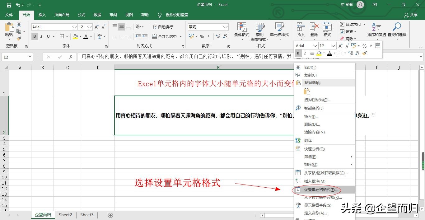Open the font color swatch dropdown
425x220 pixels.
tap(90, 36)
